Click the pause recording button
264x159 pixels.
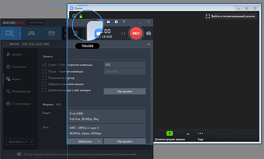click(x=123, y=33)
